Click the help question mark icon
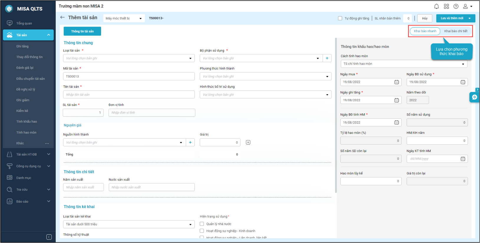480x243 pixels. (456, 6)
